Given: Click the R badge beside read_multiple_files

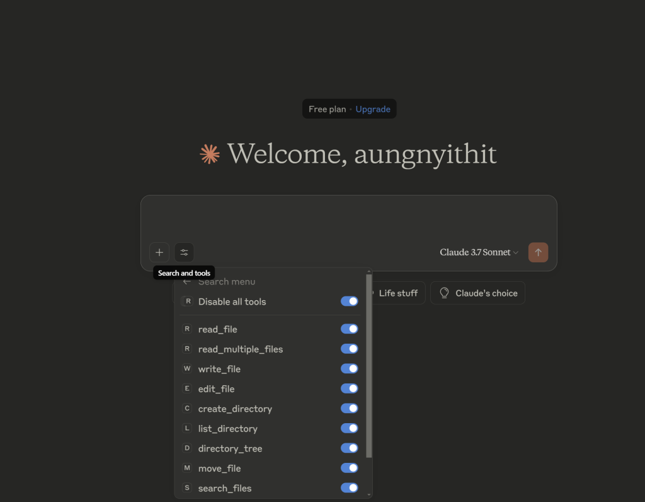Looking at the screenshot, I should (x=187, y=349).
